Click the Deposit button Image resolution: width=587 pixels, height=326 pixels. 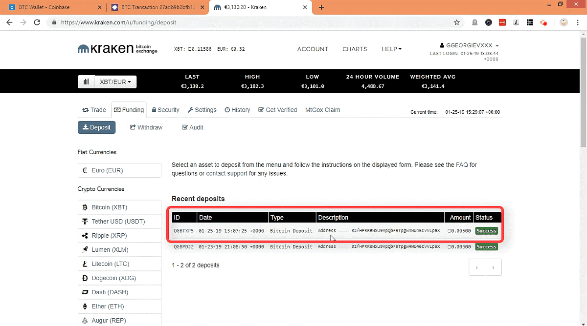click(x=96, y=127)
